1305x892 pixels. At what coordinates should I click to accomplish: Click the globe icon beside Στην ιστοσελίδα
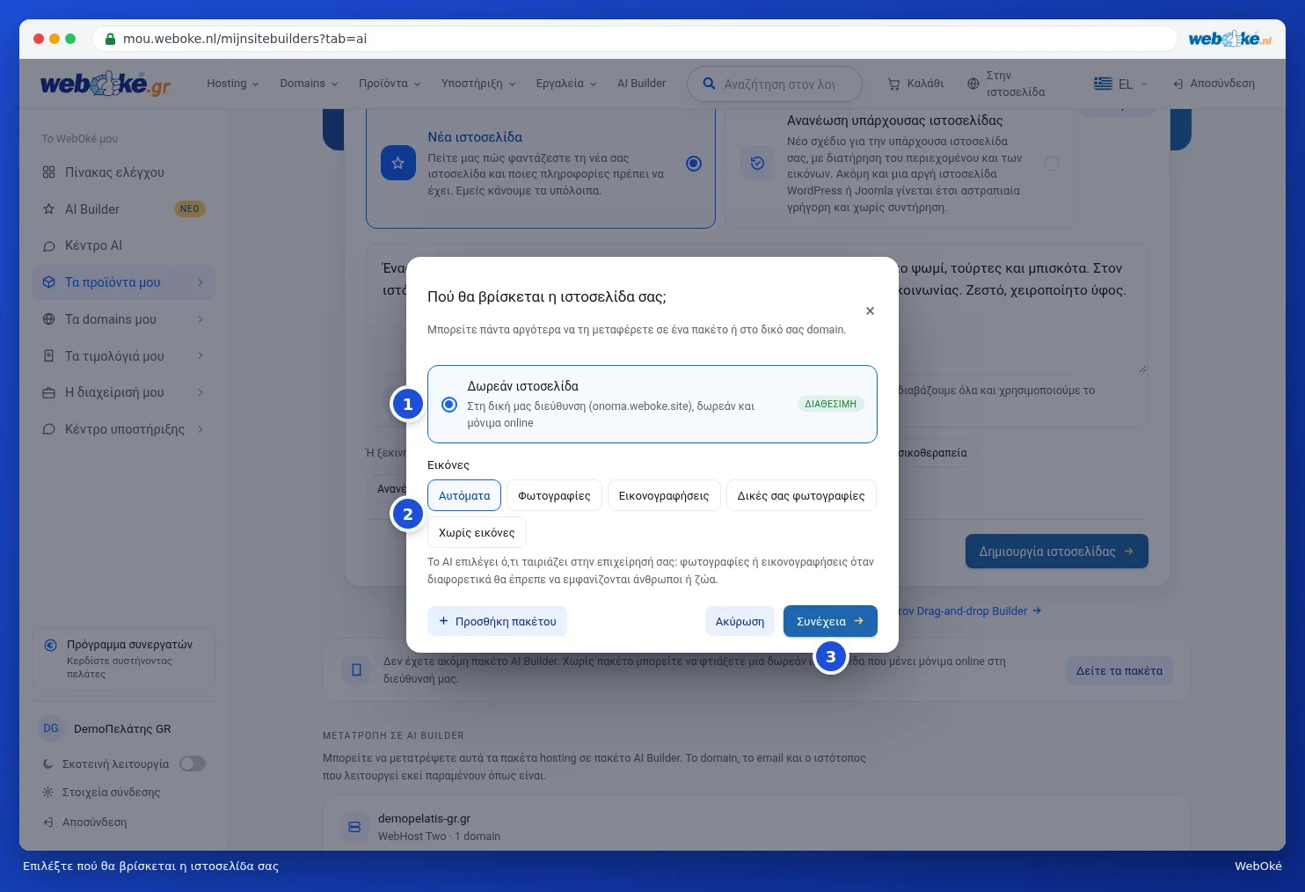point(973,84)
